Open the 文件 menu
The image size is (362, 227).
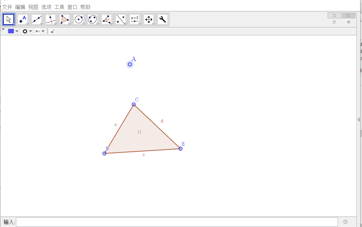pyautogui.click(x=7, y=7)
